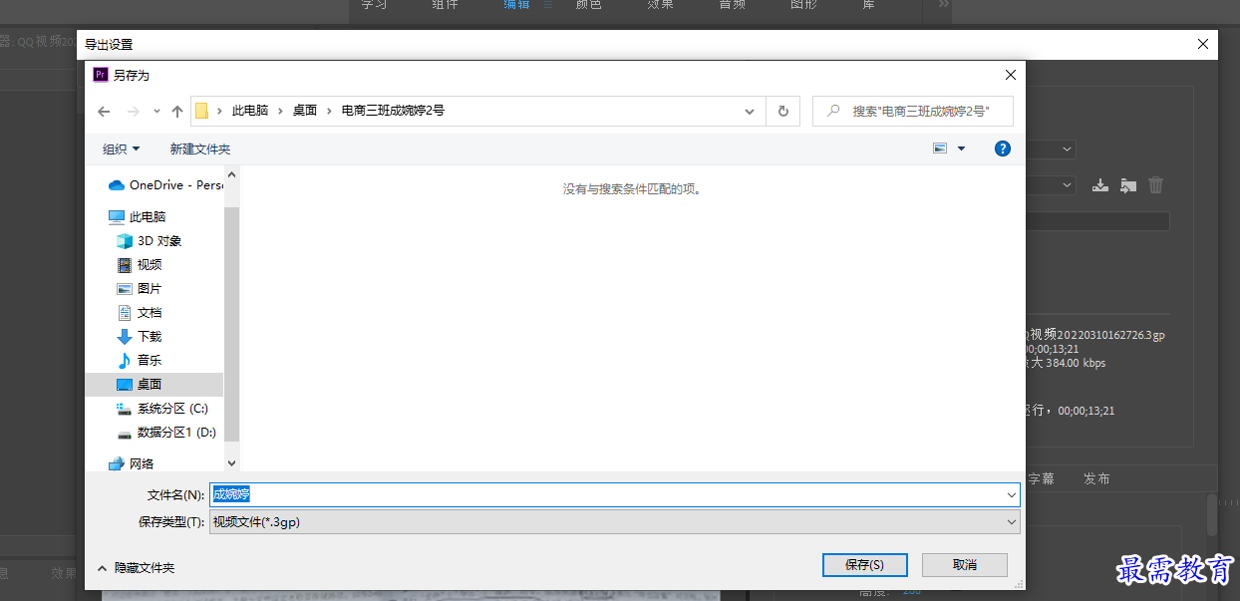Collapse folders with 隐藏文件夹
This screenshot has width=1240, height=601.
click(136, 567)
